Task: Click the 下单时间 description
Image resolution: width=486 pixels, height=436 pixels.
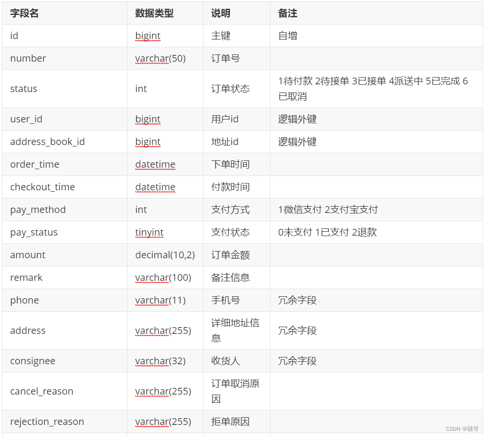Action: click(230, 164)
